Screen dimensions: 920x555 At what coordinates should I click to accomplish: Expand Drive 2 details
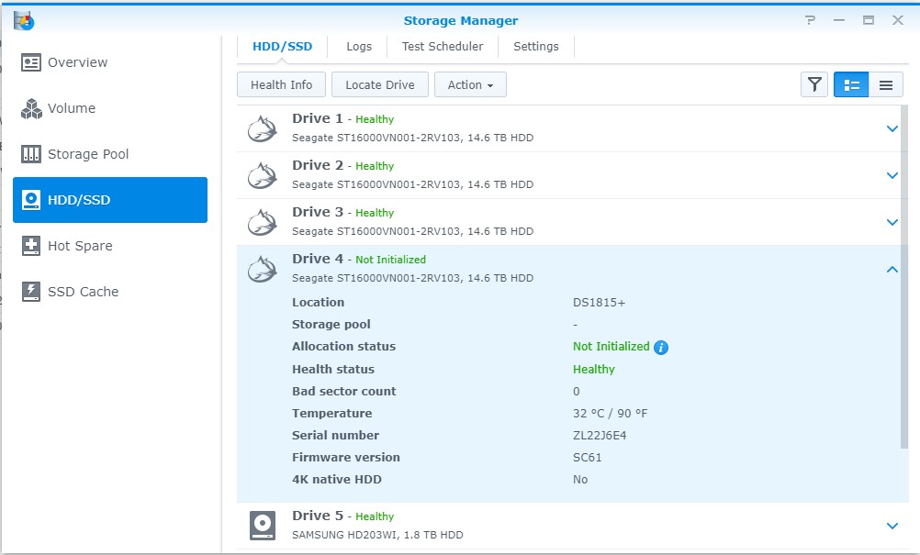[x=892, y=175]
